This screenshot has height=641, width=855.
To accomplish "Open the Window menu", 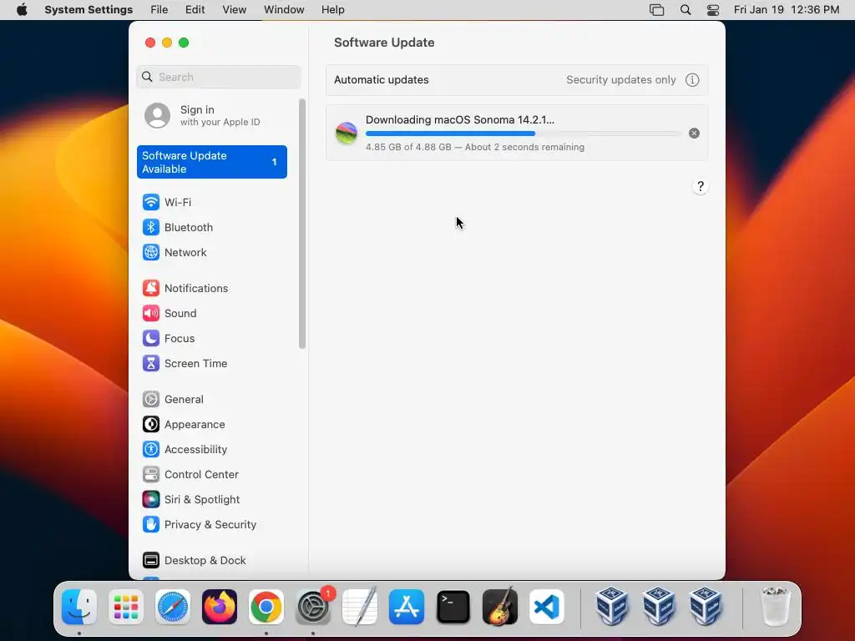I will point(284,10).
